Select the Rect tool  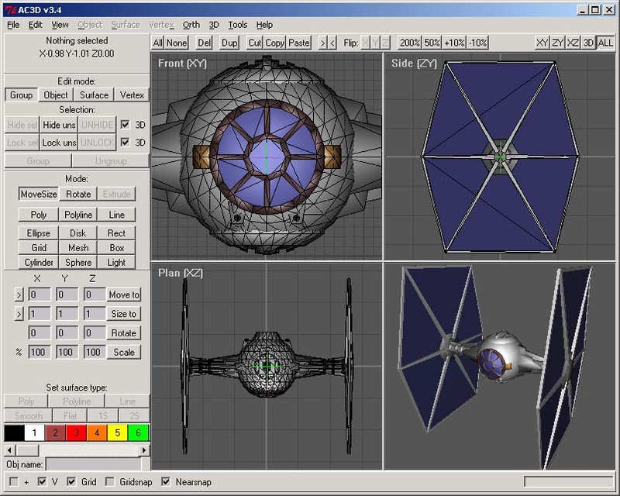[116, 233]
